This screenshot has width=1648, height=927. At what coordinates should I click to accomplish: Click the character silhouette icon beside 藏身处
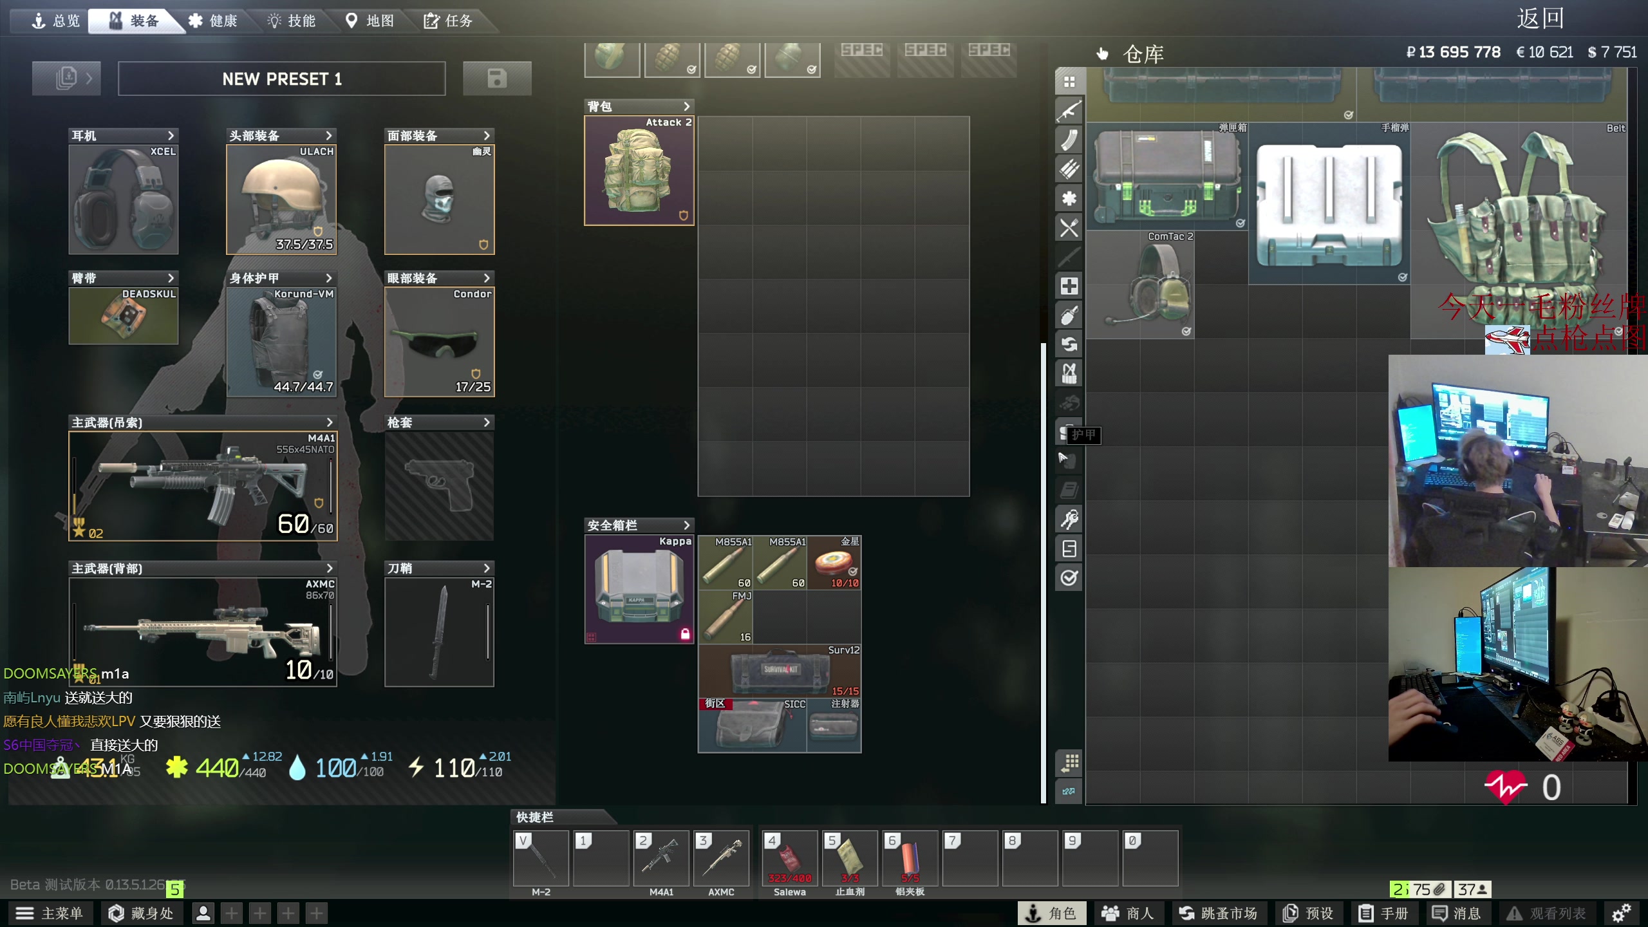coord(203,913)
